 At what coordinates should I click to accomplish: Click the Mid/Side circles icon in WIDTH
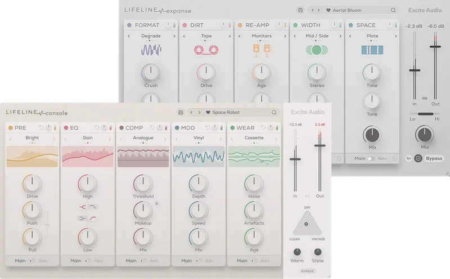pos(317,50)
